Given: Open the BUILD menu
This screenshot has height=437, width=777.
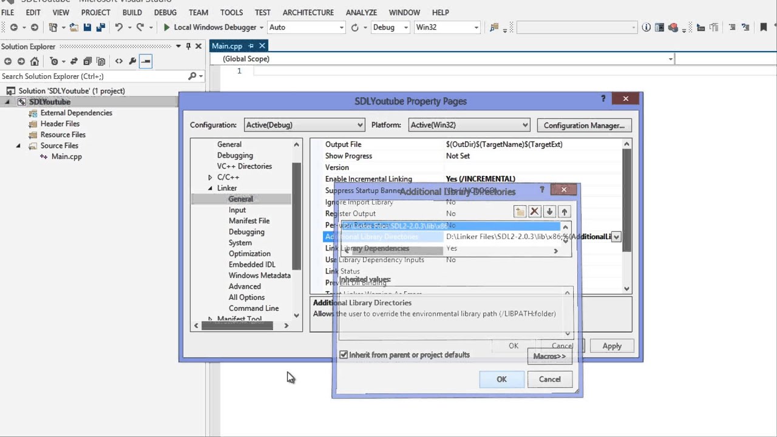Looking at the screenshot, I should (132, 12).
